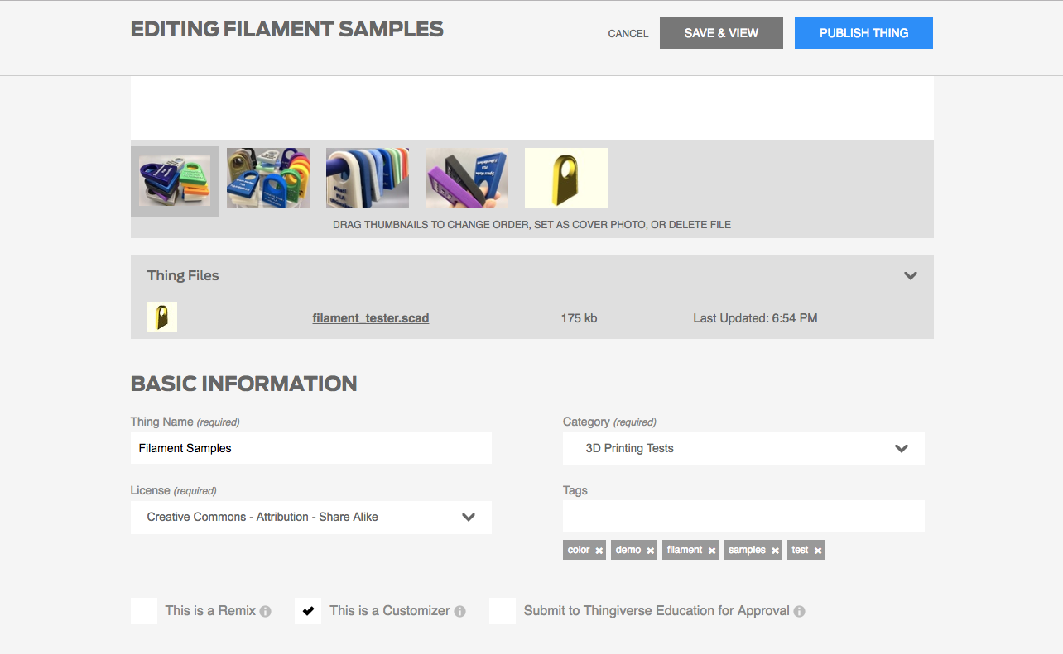Click the filament_tester.scad file preview icon
The image size is (1063, 654).
click(162, 317)
